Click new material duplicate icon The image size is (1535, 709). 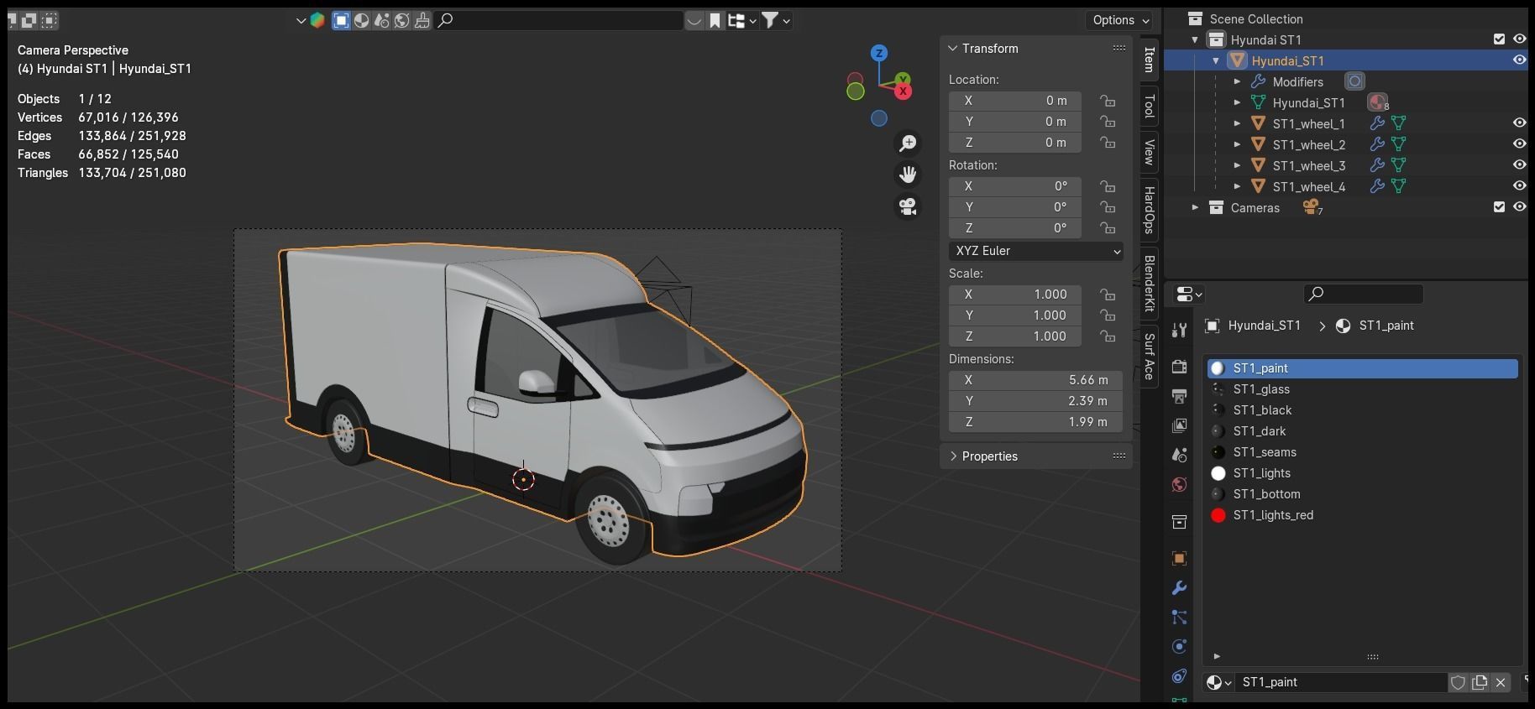[x=1480, y=682]
